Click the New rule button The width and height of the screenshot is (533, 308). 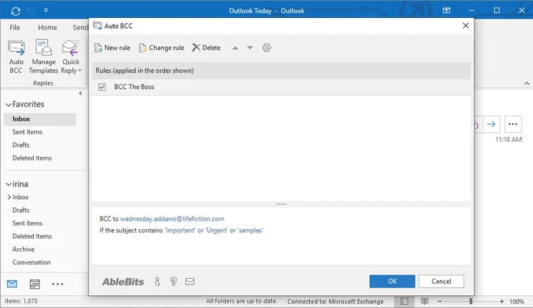(x=112, y=48)
